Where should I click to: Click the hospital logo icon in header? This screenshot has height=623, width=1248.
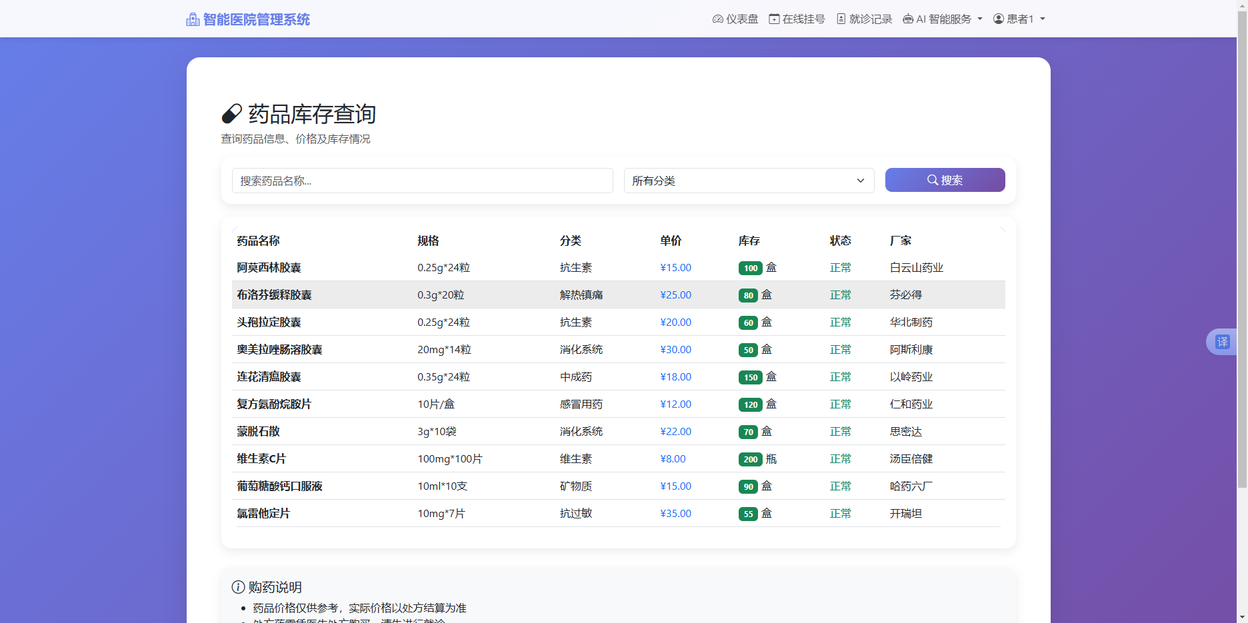pyautogui.click(x=193, y=19)
